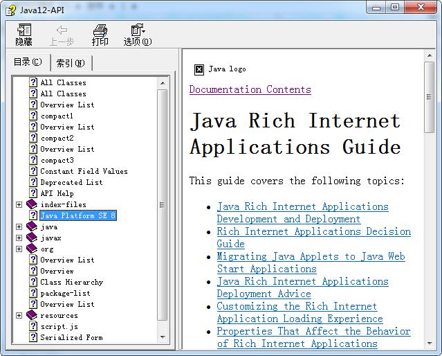Select the Deprecated List entry
This screenshot has height=356, width=442.
pos(72,182)
